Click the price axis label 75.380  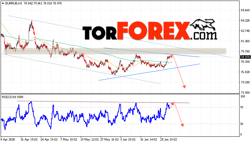tap(245, 82)
